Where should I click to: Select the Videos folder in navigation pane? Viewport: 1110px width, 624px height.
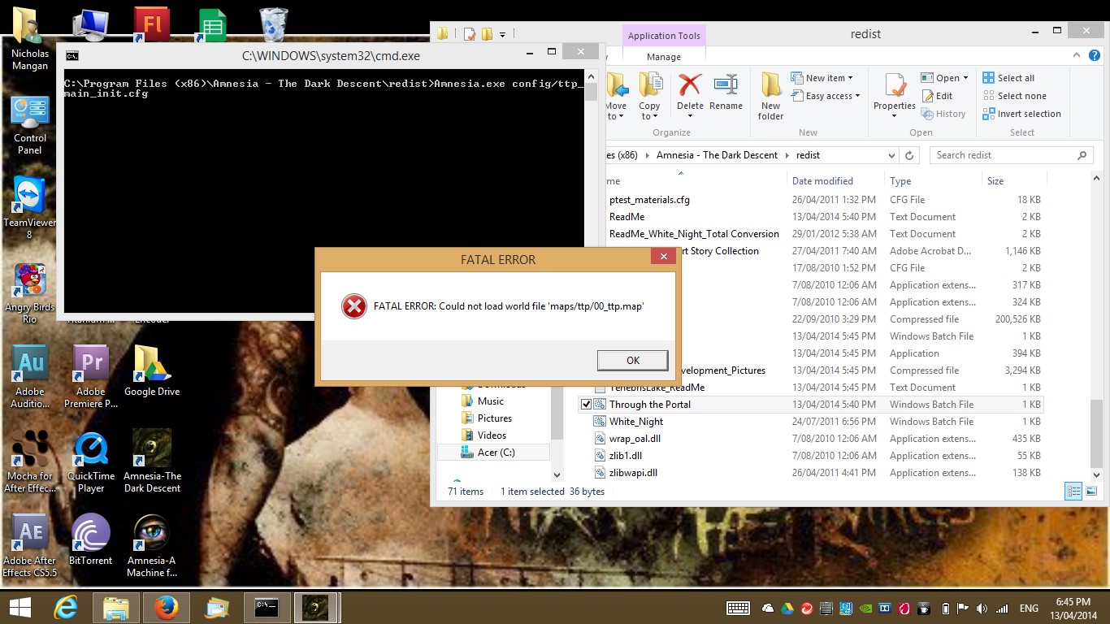[x=492, y=435]
